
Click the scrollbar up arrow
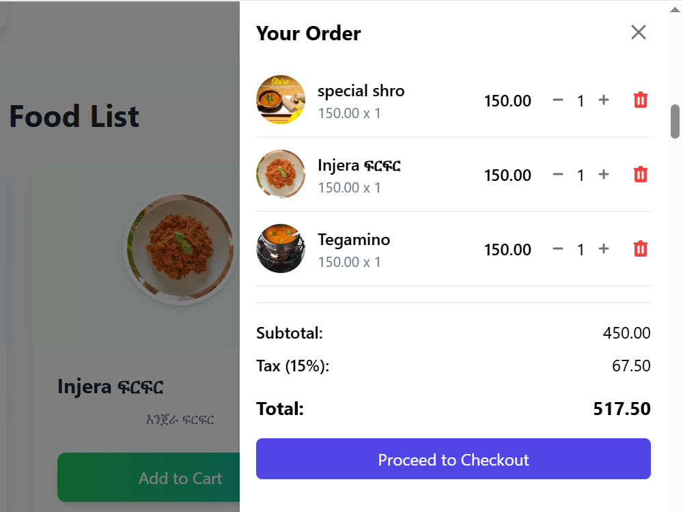(x=675, y=10)
